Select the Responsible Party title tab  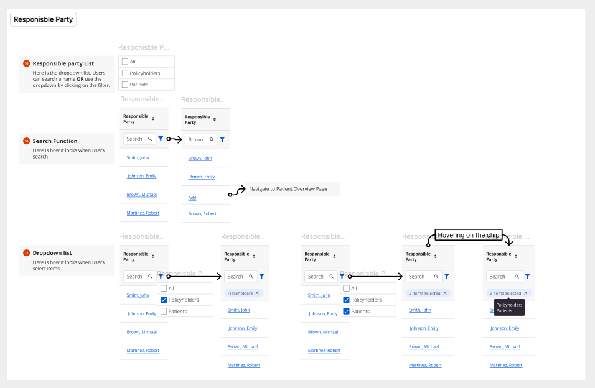[x=43, y=19]
